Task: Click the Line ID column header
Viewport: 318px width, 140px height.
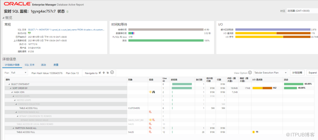Action: click(x=166, y=79)
